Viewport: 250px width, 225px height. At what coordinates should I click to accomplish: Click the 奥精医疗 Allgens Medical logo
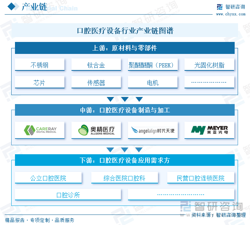click(x=96, y=130)
